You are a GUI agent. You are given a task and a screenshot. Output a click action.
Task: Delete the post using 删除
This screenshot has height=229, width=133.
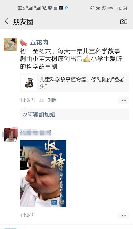pyautogui.click(x=52, y=100)
